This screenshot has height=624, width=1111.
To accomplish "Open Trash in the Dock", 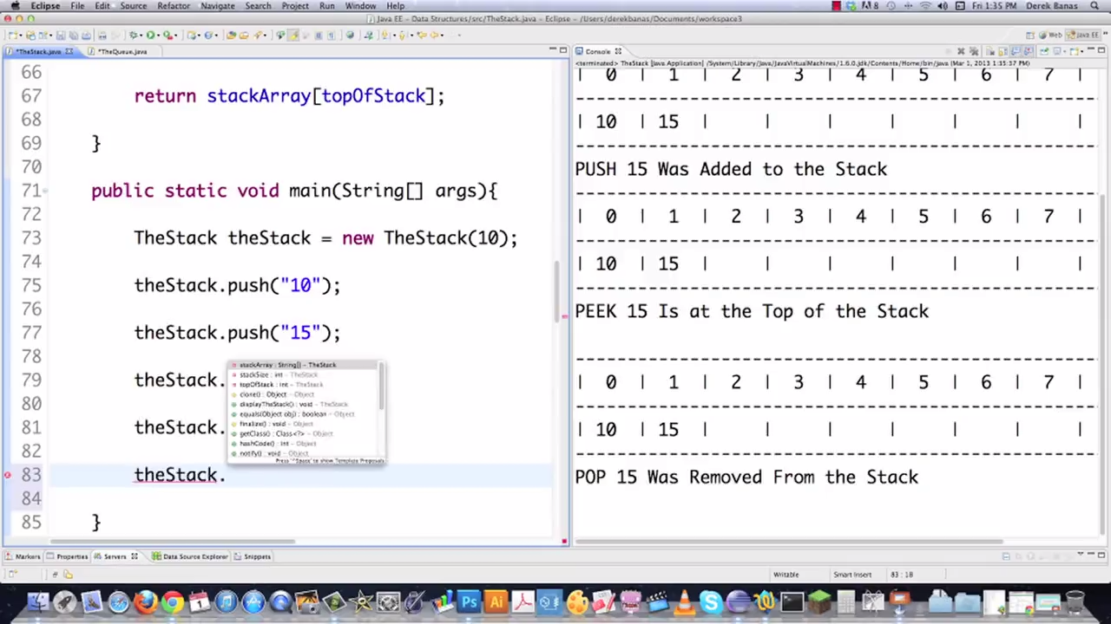I will coord(1075,601).
